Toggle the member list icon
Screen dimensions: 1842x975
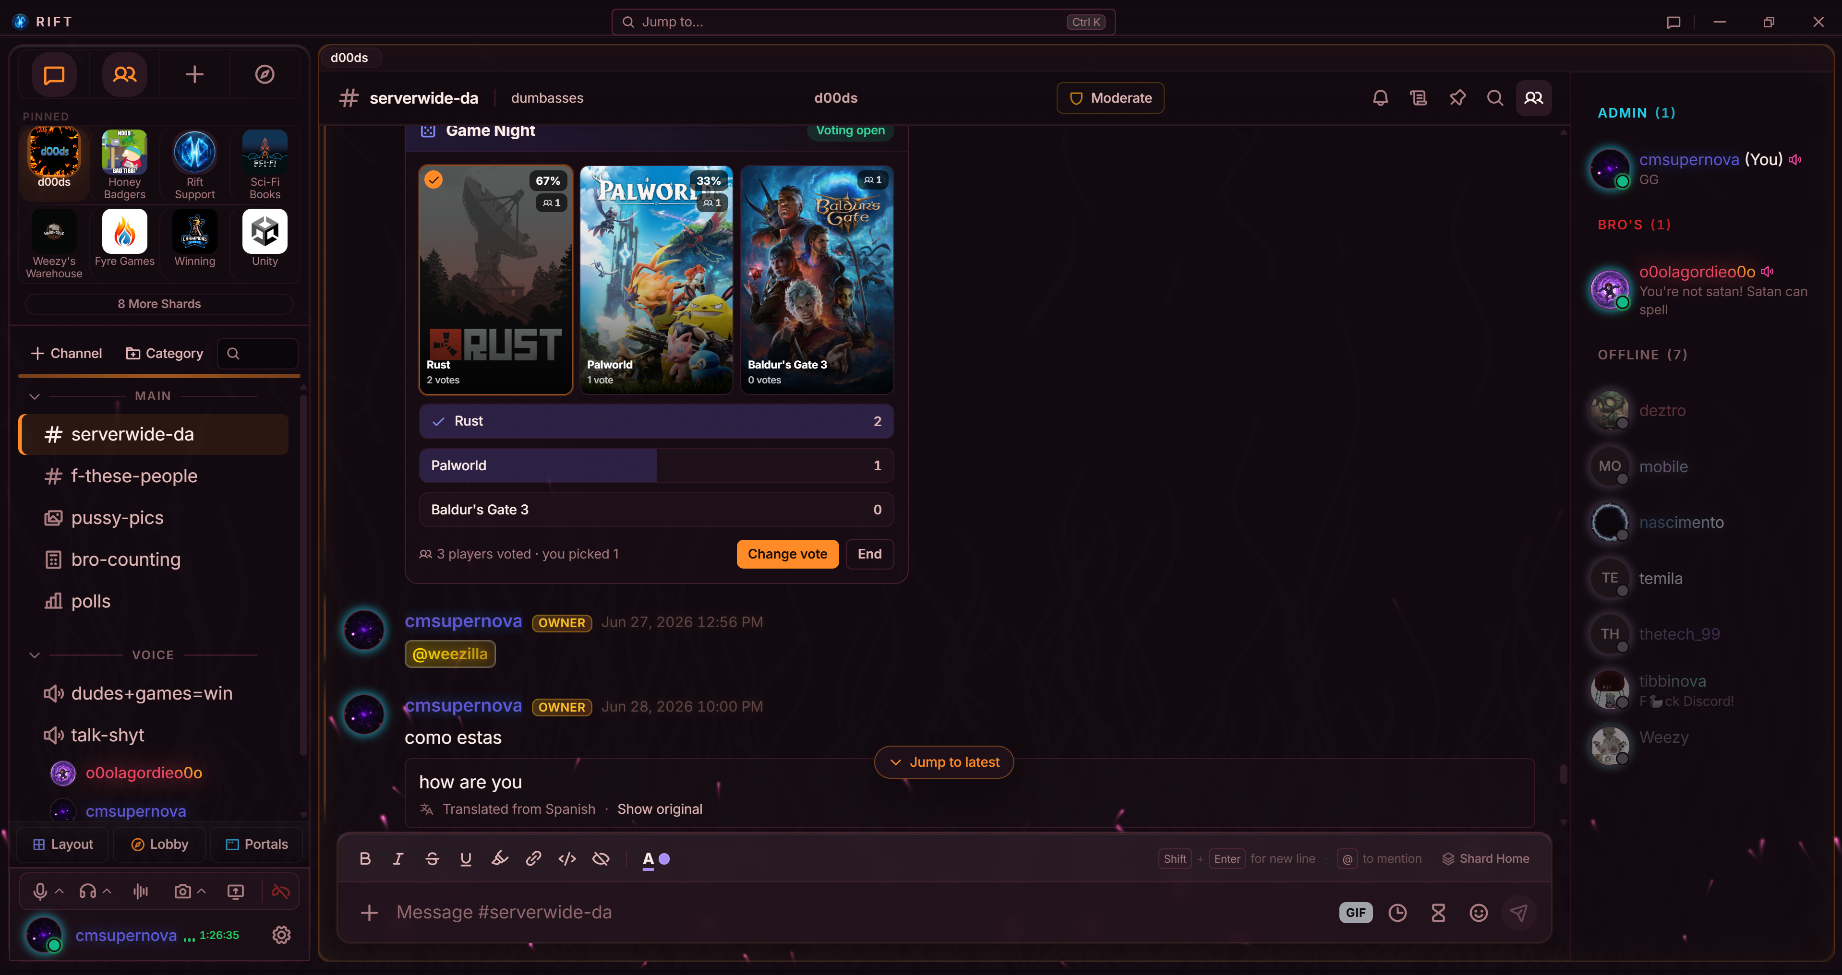click(1534, 98)
